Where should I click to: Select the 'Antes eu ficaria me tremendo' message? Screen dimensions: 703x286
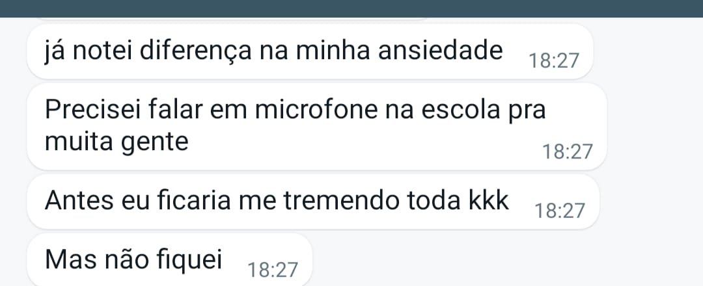tap(277, 201)
